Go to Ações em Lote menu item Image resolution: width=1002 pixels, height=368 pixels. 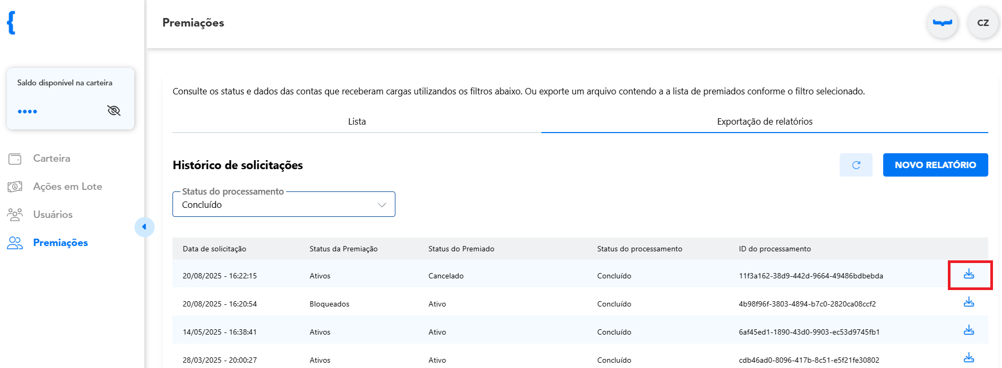click(x=67, y=187)
